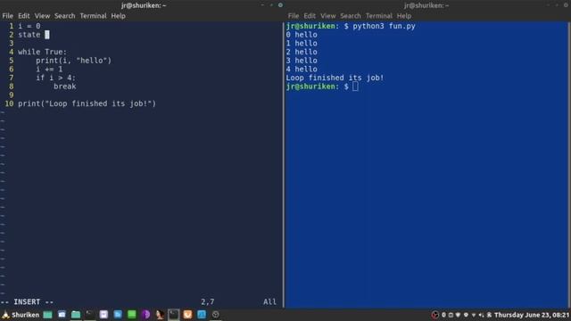Open Edit menu in right terminal window
The image size is (571, 321).
(x=310, y=16)
